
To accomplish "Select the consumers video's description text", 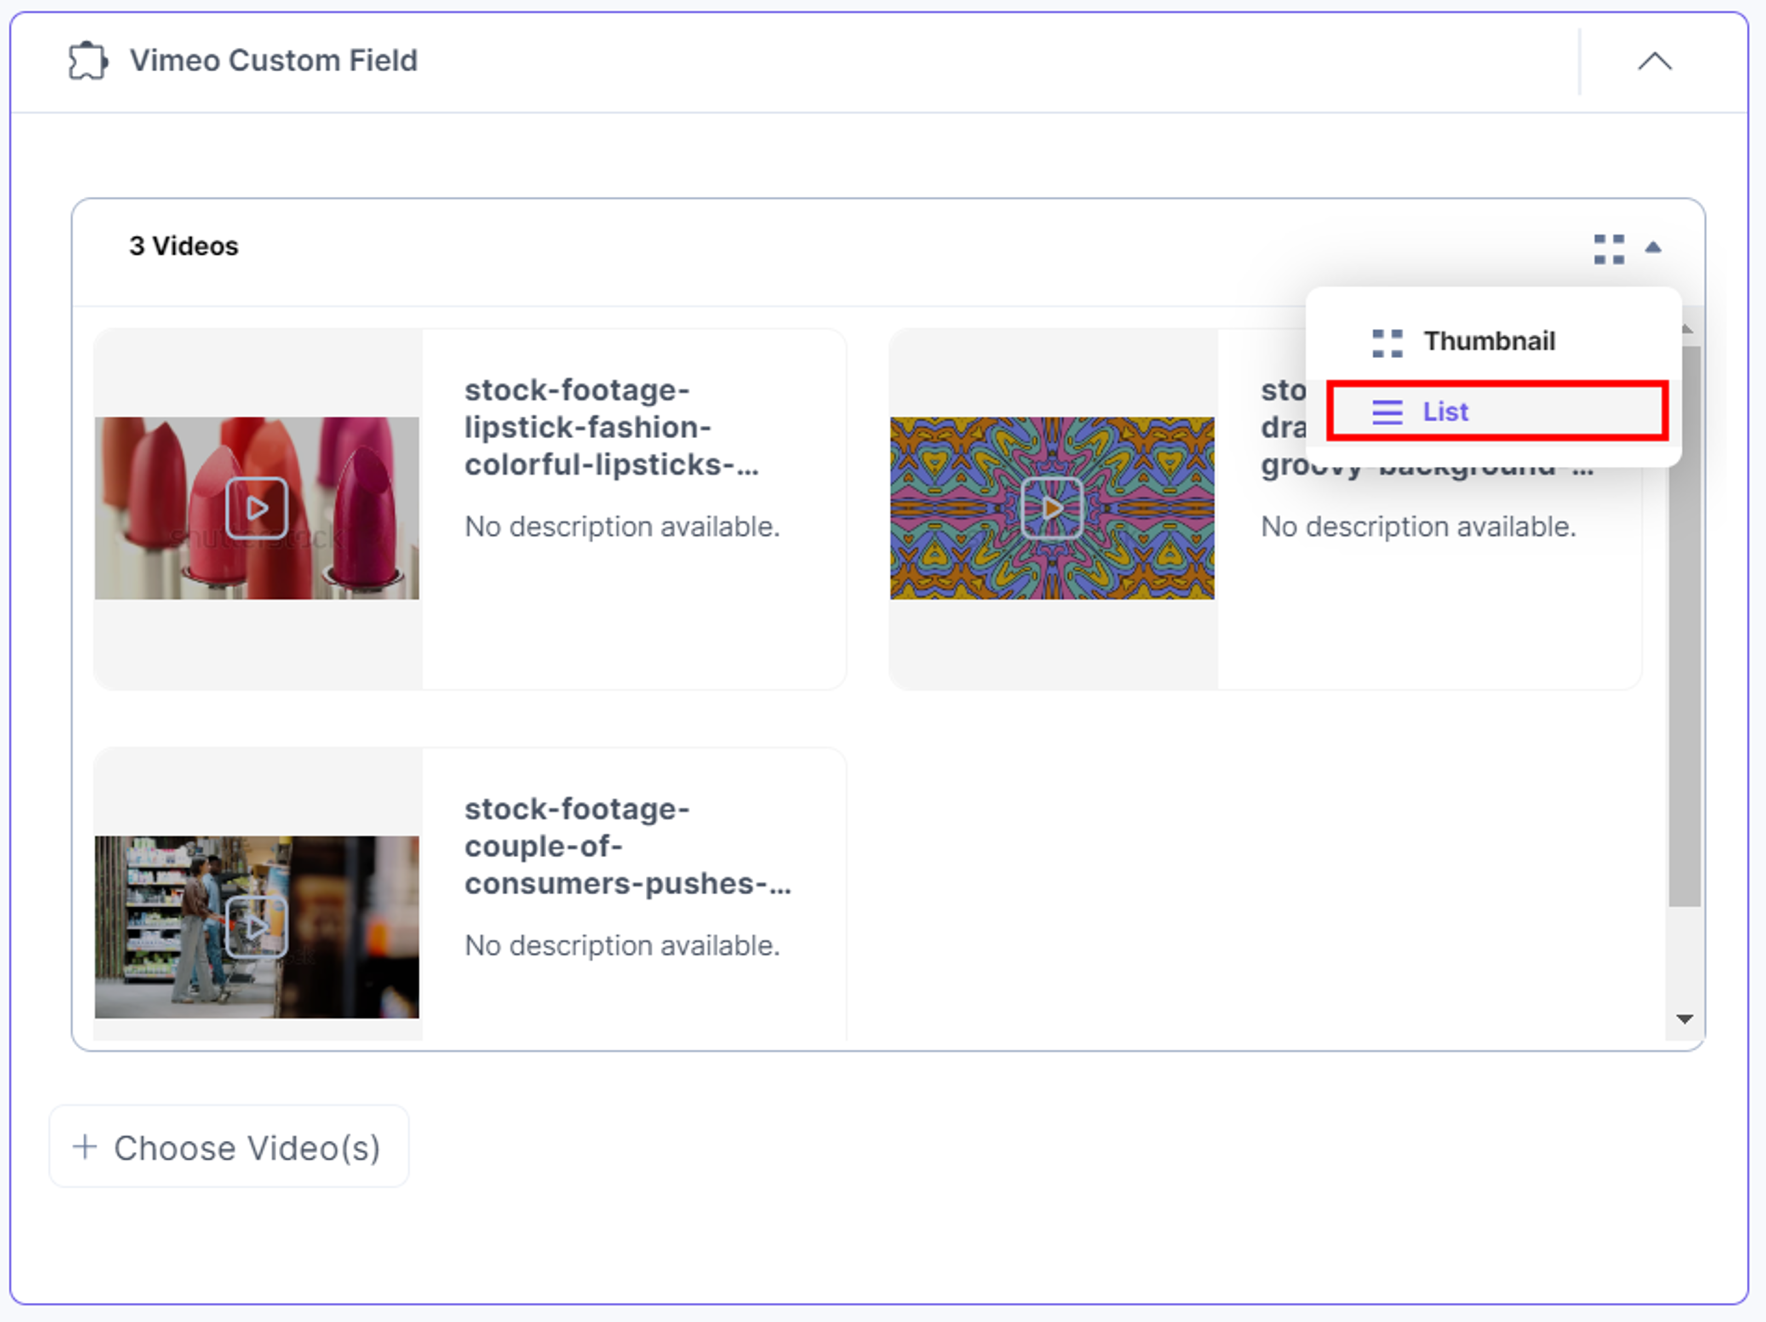I will 622,946.
